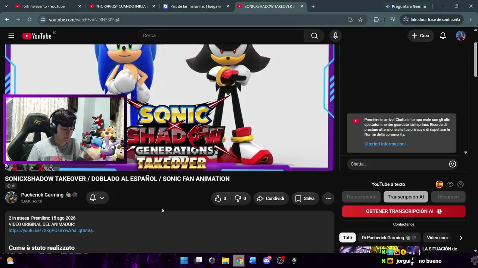Select the Tutti filter chip
The image size is (478, 268).
[x=347, y=237]
